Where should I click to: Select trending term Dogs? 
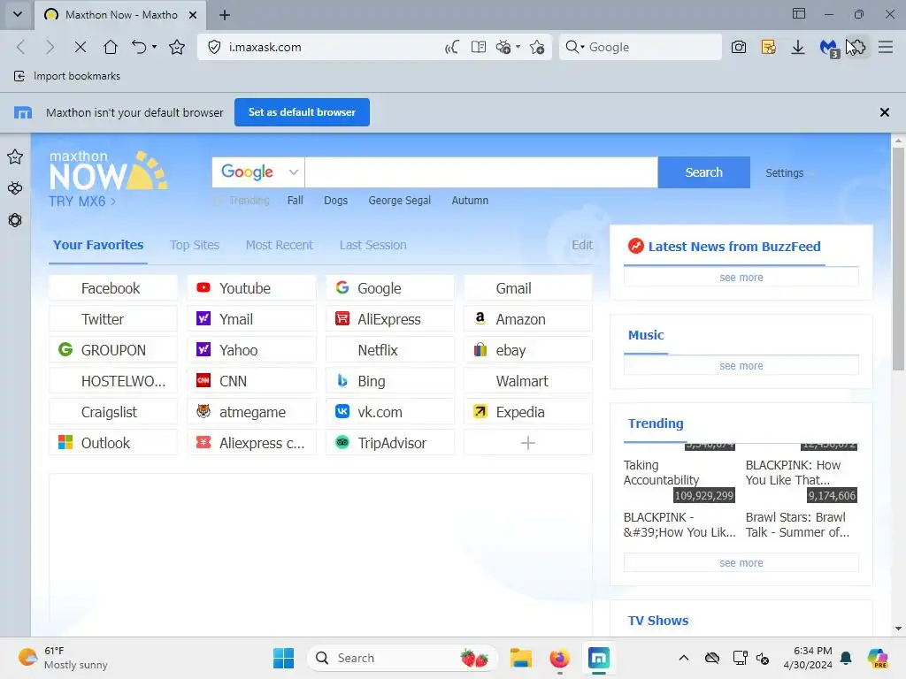tap(335, 201)
